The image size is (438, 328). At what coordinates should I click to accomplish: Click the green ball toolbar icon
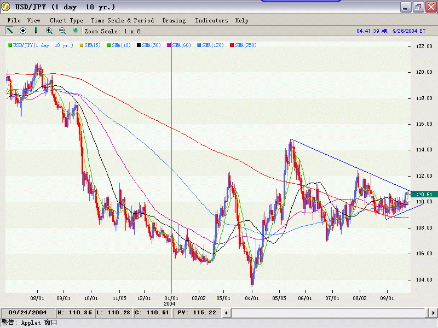[75, 31]
